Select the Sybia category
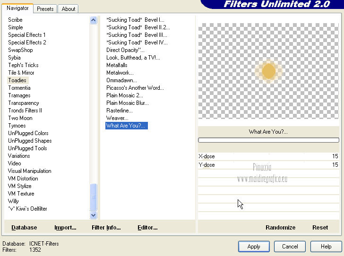The image size is (344, 256). [x=14, y=58]
